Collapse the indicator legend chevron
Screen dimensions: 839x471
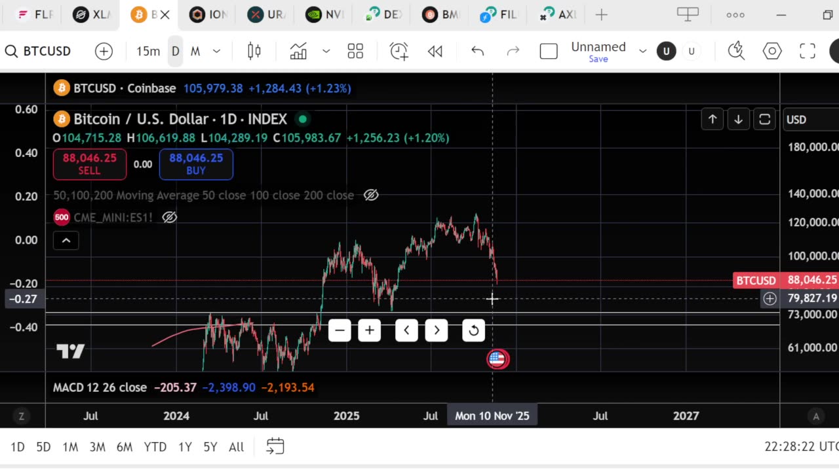coord(66,240)
